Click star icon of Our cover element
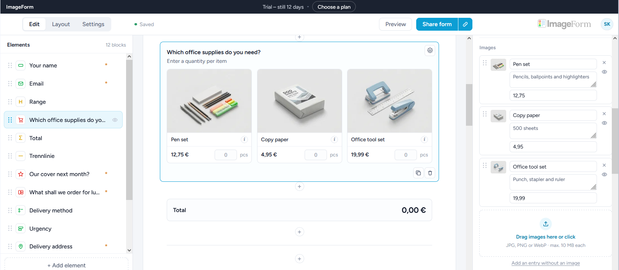 (x=21, y=174)
